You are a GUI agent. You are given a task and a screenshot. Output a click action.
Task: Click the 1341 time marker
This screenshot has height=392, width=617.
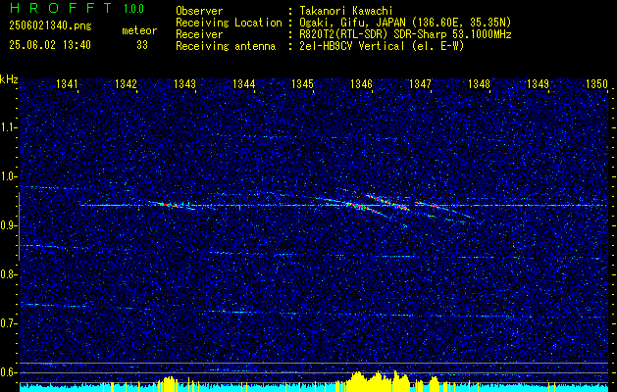(x=67, y=84)
